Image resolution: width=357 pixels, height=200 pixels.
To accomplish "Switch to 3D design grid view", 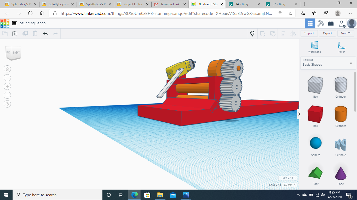I will (310, 23).
